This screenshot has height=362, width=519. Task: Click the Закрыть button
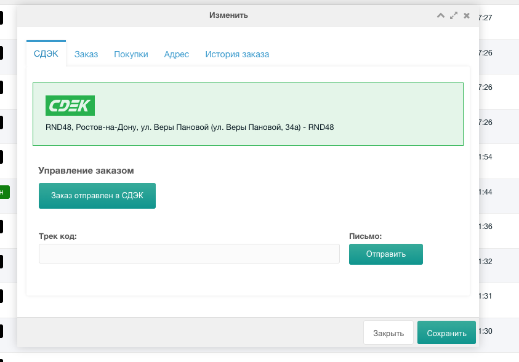pos(388,333)
